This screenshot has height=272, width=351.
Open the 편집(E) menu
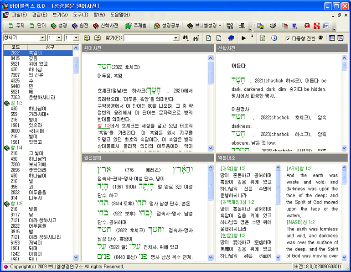click(40, 15)
